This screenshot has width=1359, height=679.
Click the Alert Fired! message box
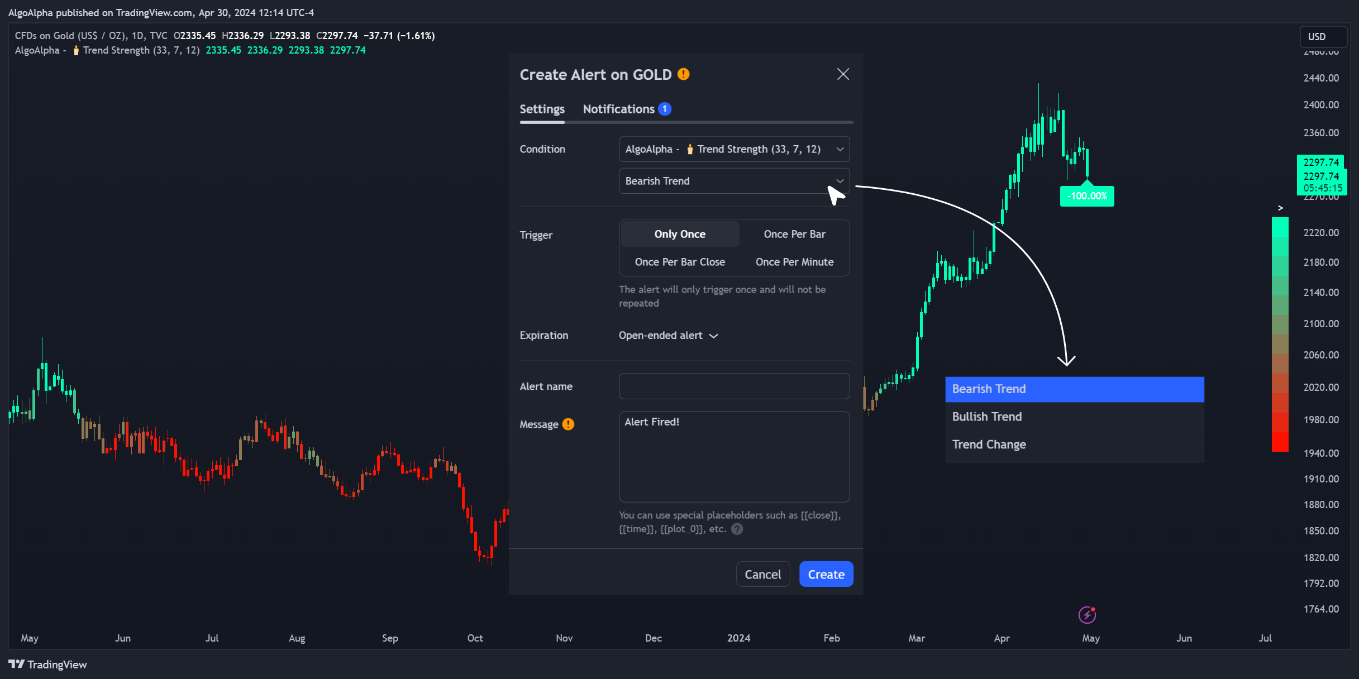pos(734,457)
